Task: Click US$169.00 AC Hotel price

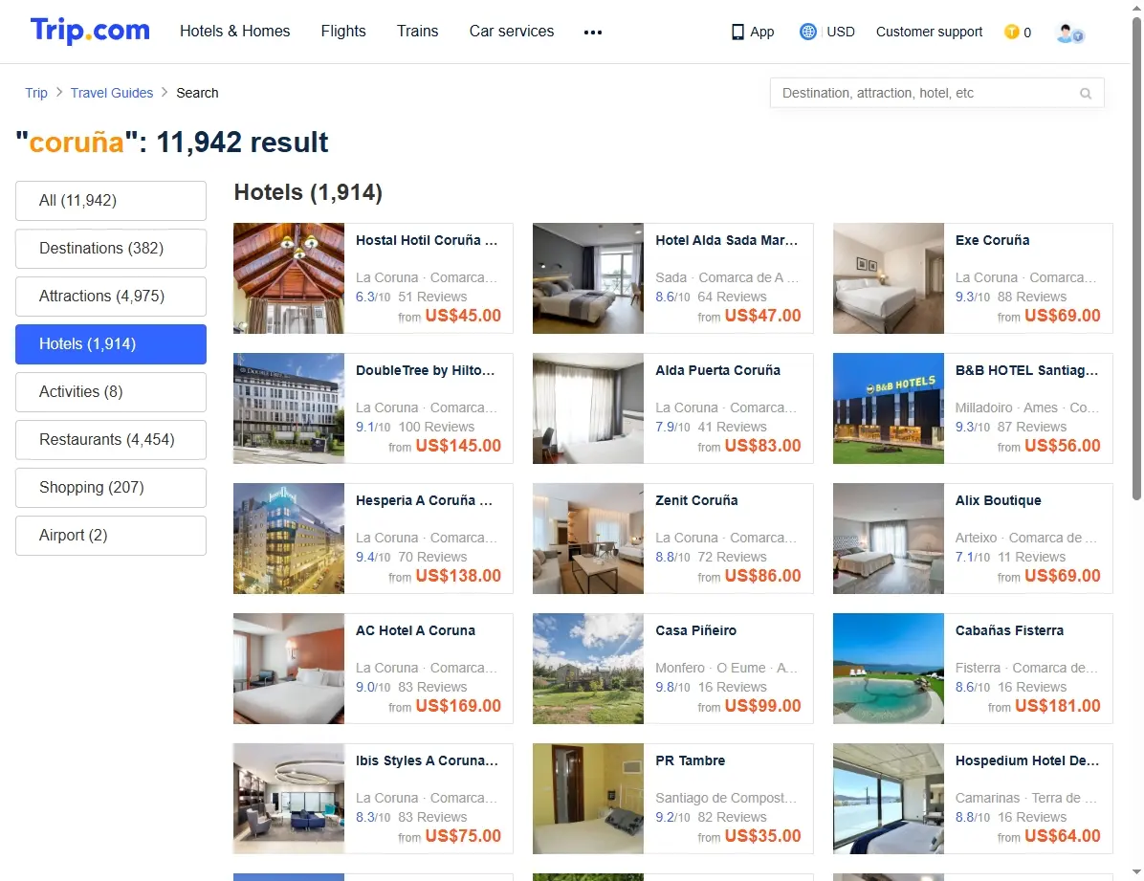Action: point(458,706)
